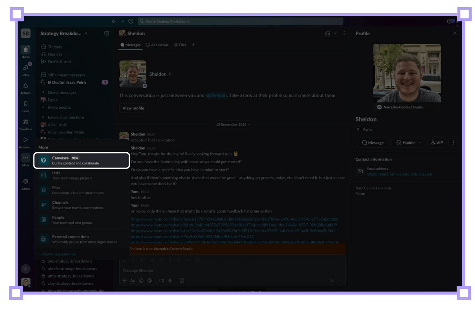Click Customise navigation bar link
Viewport: 475px width, 311px height.
[57, 254]
